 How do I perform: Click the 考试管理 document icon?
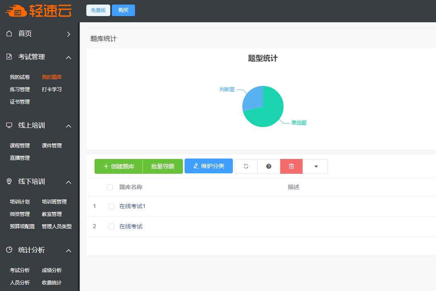[x=9, y=57]
